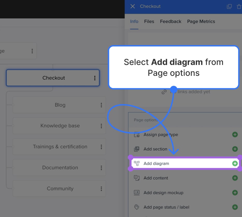This screenshot has height=217, width=242.
Task: Select the Knowledge base page node
Action: coord(59,126)
